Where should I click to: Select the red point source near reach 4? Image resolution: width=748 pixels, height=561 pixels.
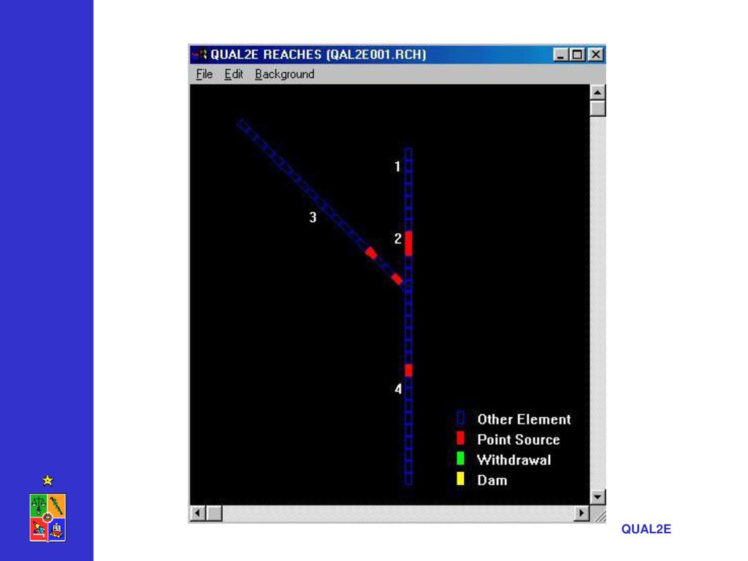409,370
